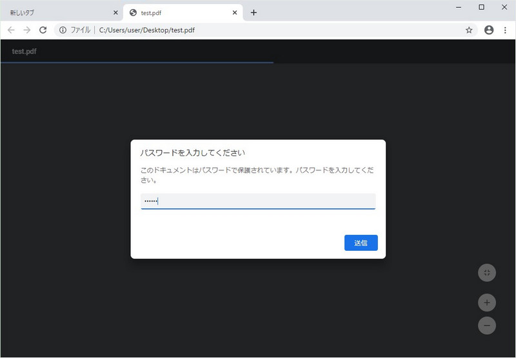Click the password protection description text
Image resolution: width=516 pixels, height=358 pixels.
coord(257,175)
